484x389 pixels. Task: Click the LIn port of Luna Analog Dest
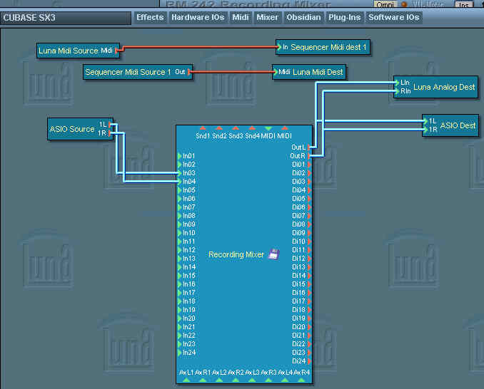(x=397, y=83)
